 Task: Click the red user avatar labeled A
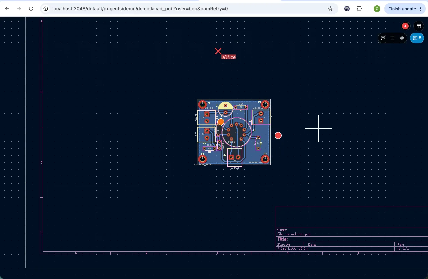point(405,26)
